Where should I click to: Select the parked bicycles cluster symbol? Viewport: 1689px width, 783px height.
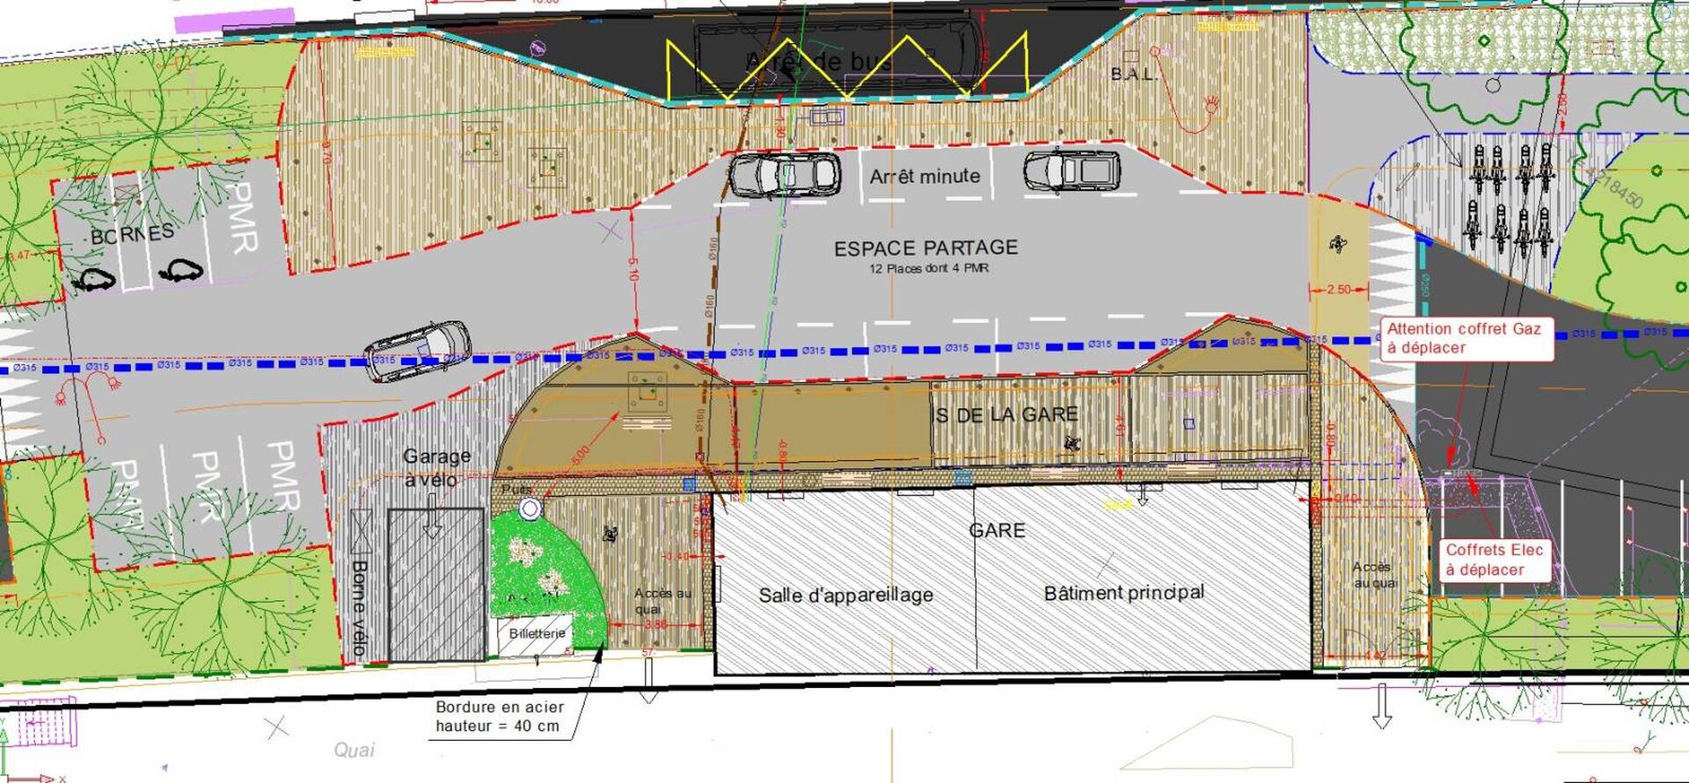1509,202
